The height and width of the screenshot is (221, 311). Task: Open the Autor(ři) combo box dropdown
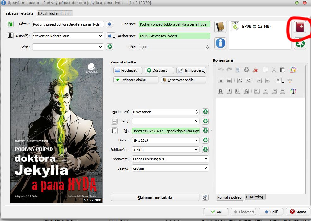click(x=100, y=36)
